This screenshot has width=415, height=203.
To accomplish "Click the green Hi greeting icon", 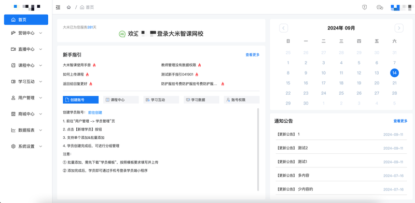I will click(x=122, y=34).
